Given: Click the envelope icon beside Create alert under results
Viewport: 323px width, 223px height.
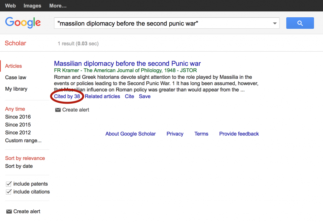Looking at the screenshot, I should click(58, 110).
